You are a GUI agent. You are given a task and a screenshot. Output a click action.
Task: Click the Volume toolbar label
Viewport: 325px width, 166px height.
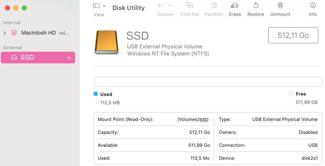point(165,14)
